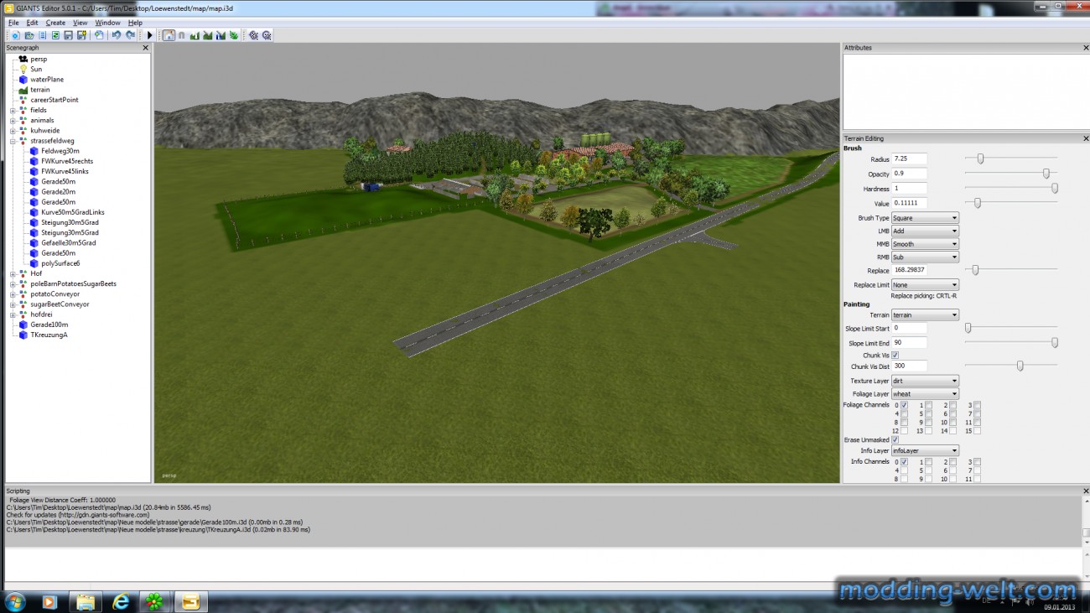This screenshot has width=1090, height=613.
Task: Select the terrain detail texture paint icon
Action: (x=207, y=35)
